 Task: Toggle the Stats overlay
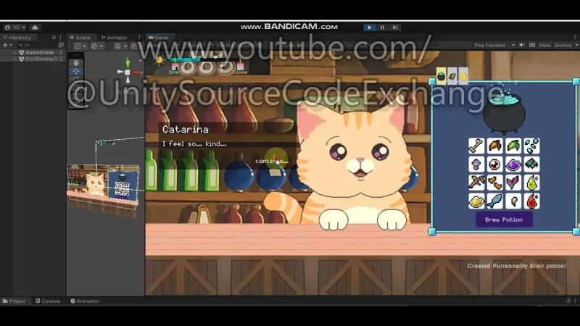tap(544, 45)
